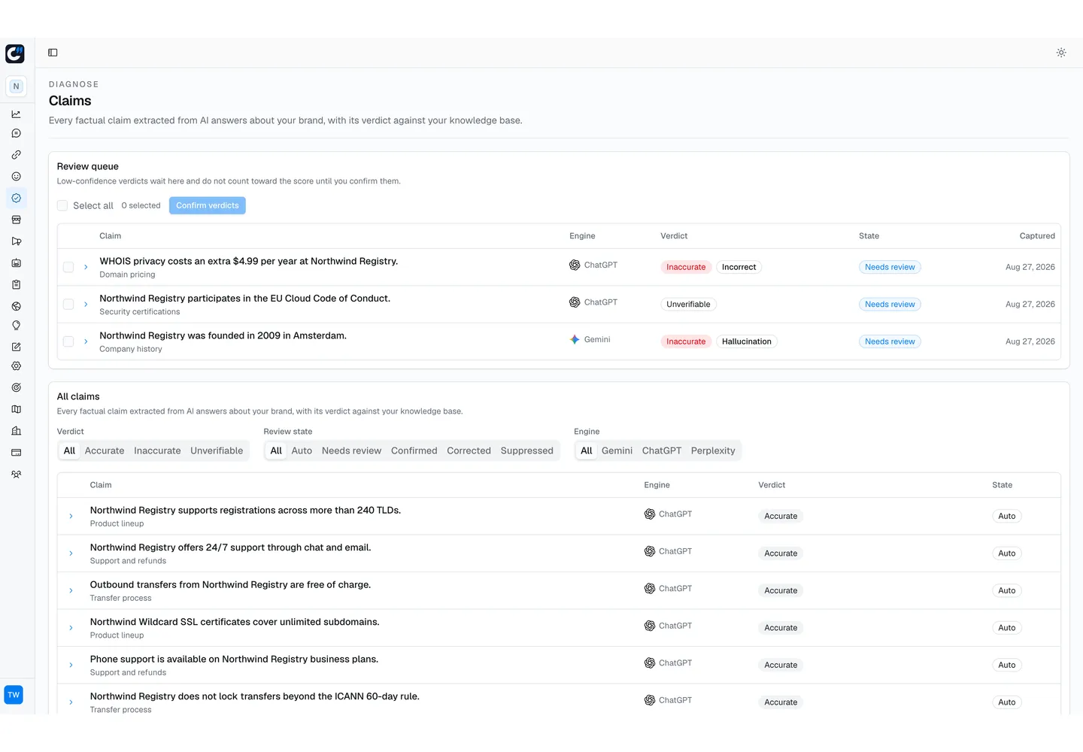Screen dimensions: 1083x752
Task: Open the buildings icon in sidebar
Action: [x=16, y=431]
